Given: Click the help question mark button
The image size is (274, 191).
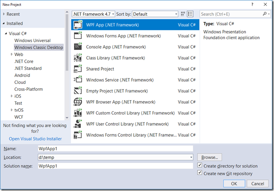Looking at the screenshot, I should point(252,5).
